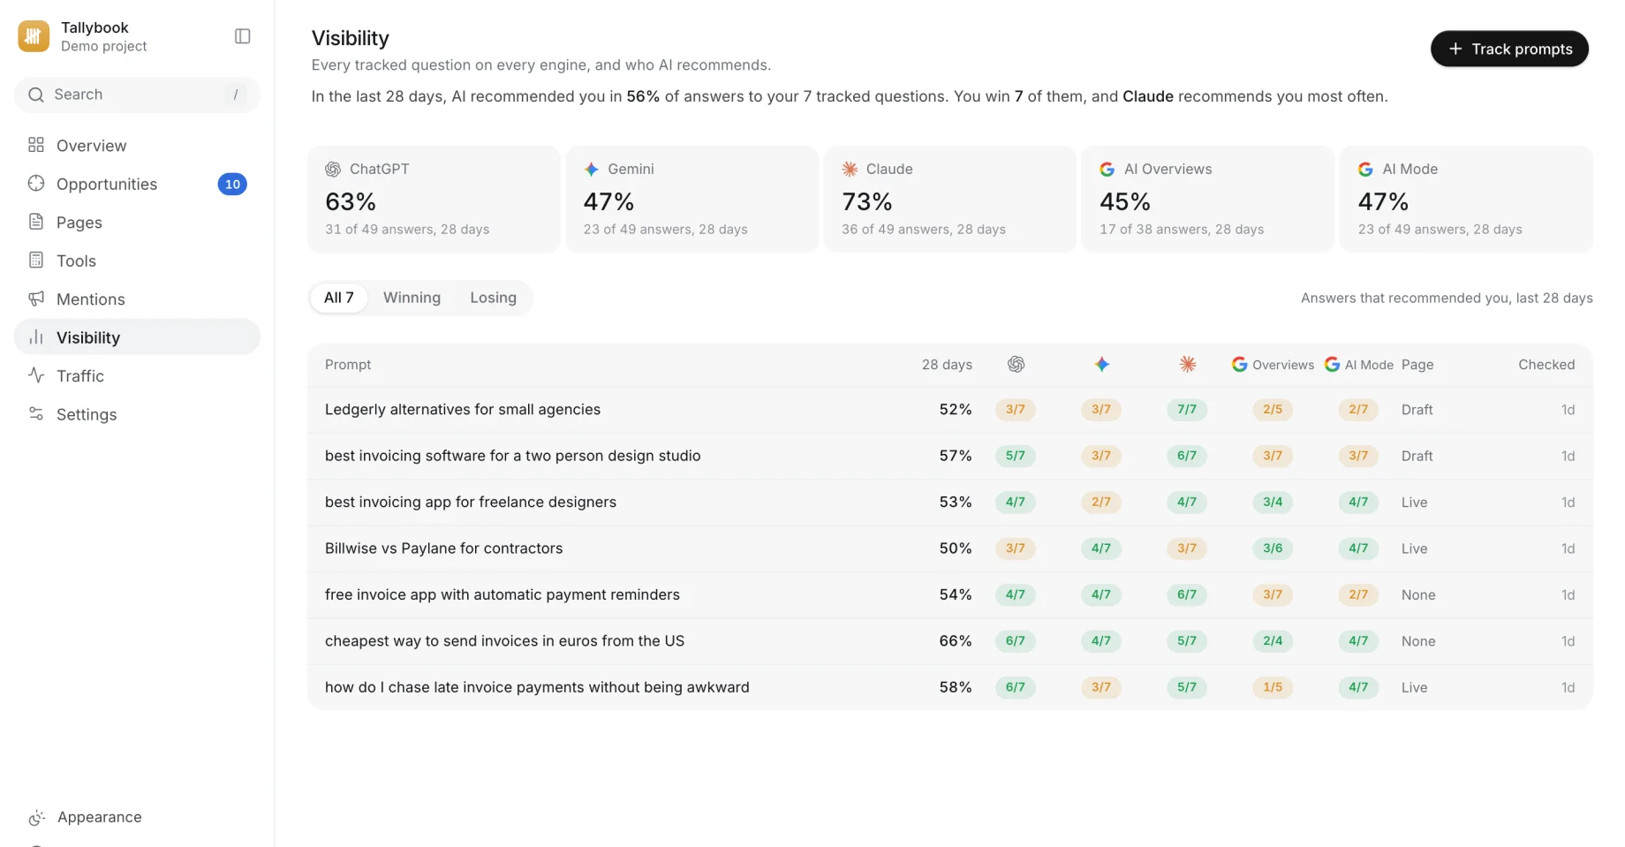Click the 10 badge on Opportunities
1625x847 pixels.
click(232, 184)
